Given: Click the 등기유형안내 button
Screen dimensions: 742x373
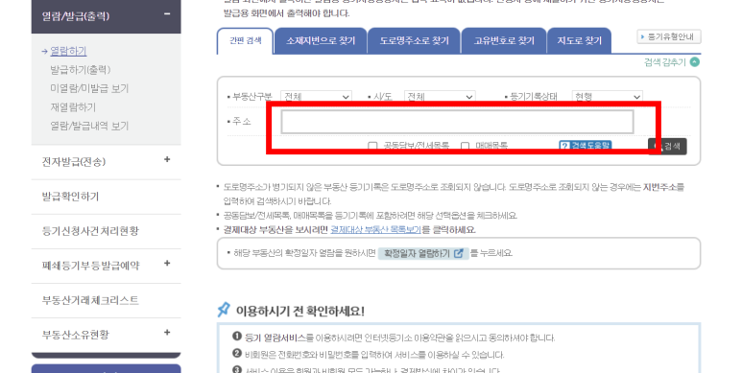Looking at the screenshot, I should coord(669,36).
